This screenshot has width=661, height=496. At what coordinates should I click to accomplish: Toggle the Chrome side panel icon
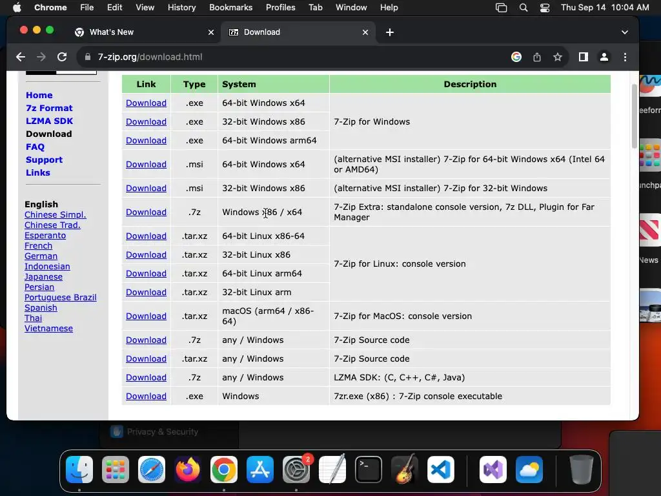click(x=583, y=57)
